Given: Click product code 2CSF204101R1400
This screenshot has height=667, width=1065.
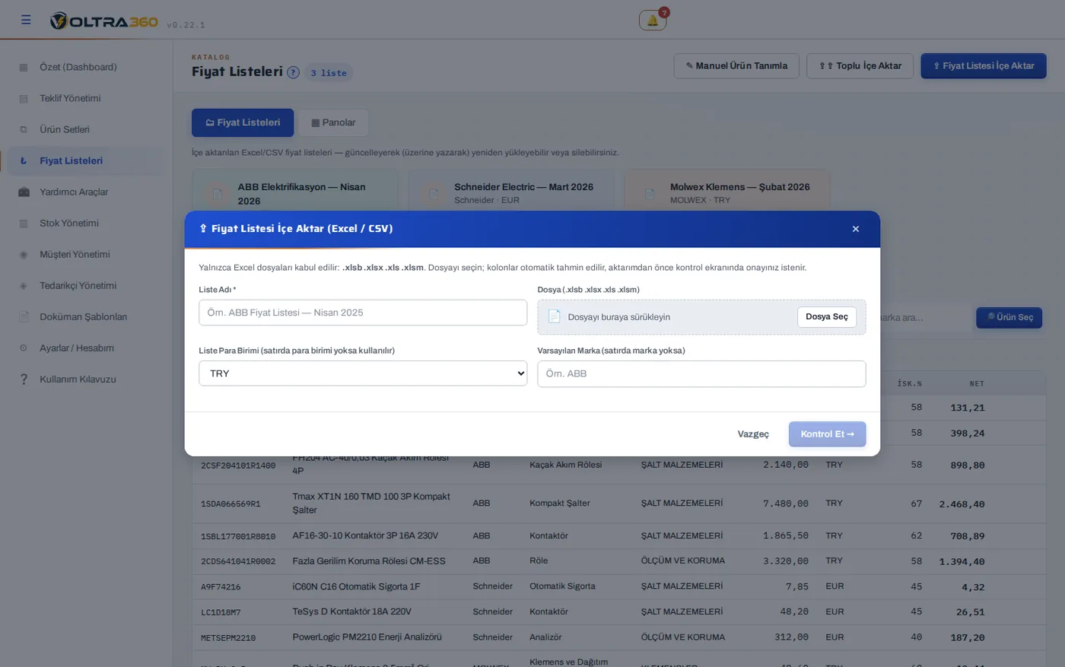Looking at the screenshot, I should (238, 465).
